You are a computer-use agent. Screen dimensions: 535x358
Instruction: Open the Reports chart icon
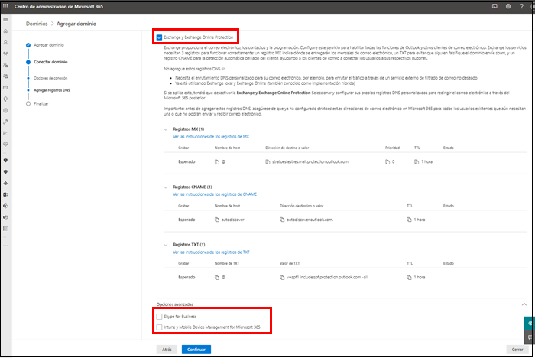pos(5,133)
